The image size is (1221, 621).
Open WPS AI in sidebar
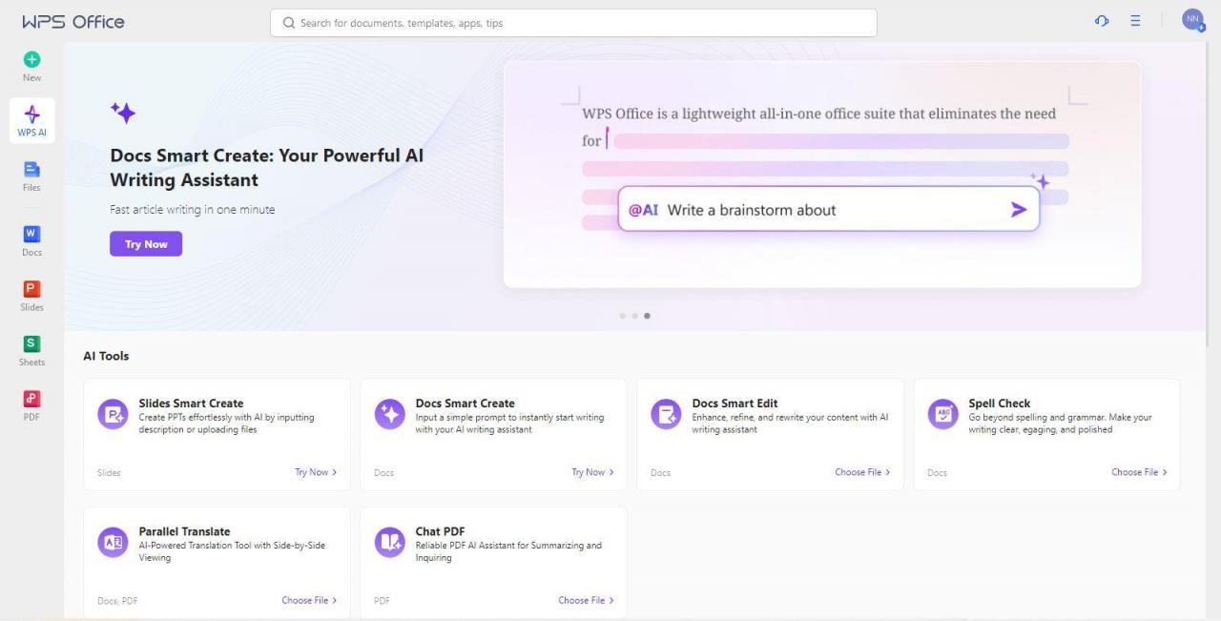(32, 121)
